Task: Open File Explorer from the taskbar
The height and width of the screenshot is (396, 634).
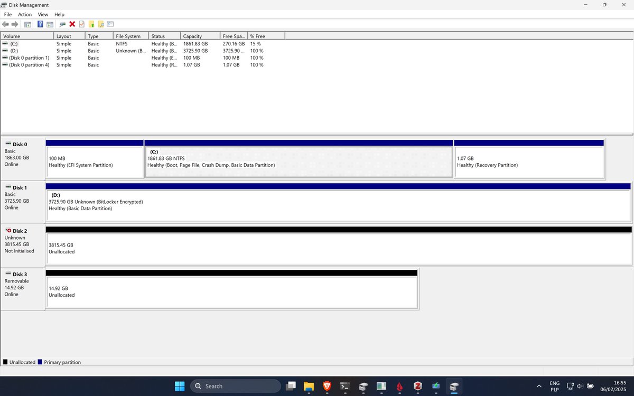Action: point(309,386)
